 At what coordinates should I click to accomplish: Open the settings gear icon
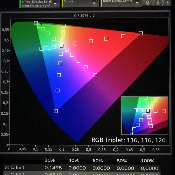coord(147,2)
